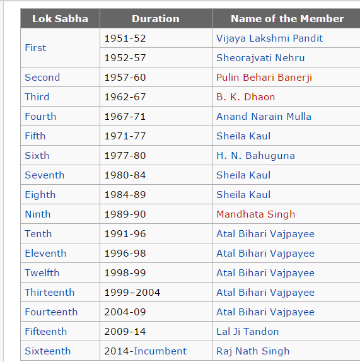The height and width of the screenshot is (362, 360).
Task: Open Sheila Kaul in the Fifth row
Action: 243,136
